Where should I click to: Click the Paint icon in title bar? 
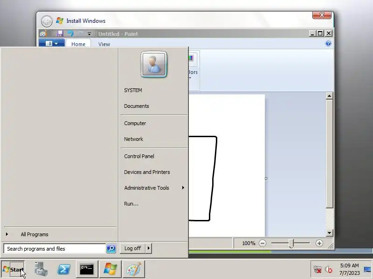click(x=43, y=33)
